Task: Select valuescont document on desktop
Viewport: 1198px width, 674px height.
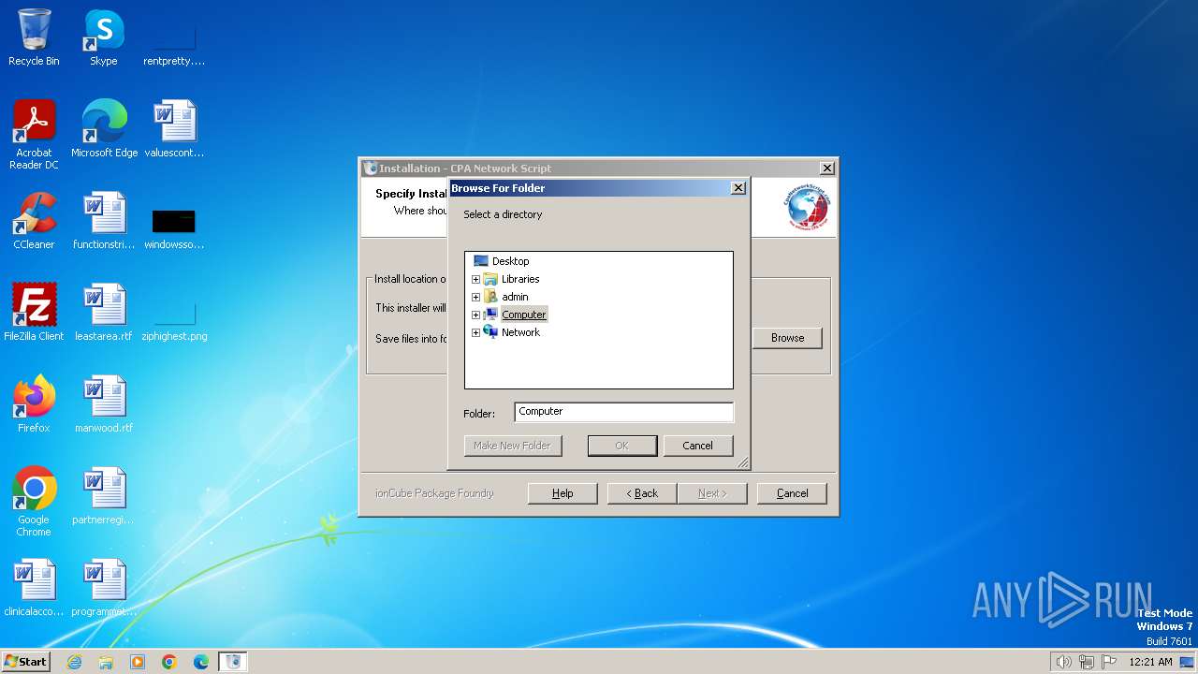Action: pos(174,129)
